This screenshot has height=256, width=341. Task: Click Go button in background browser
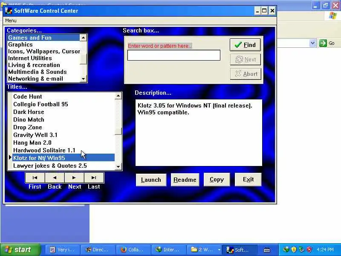(x=327, y=43)
